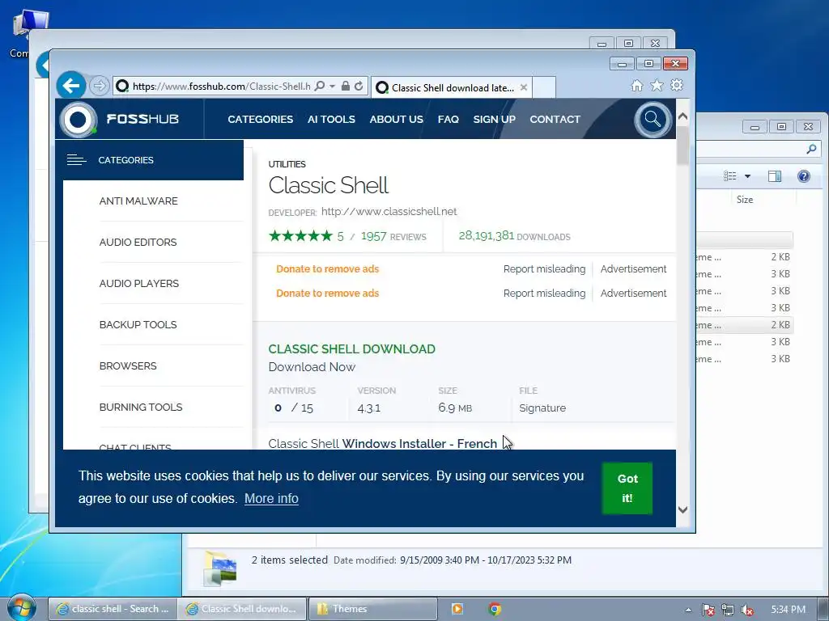Toggle preview pane icon in Themes window
This screenshot has height=621, width=829.
(775, 176)
